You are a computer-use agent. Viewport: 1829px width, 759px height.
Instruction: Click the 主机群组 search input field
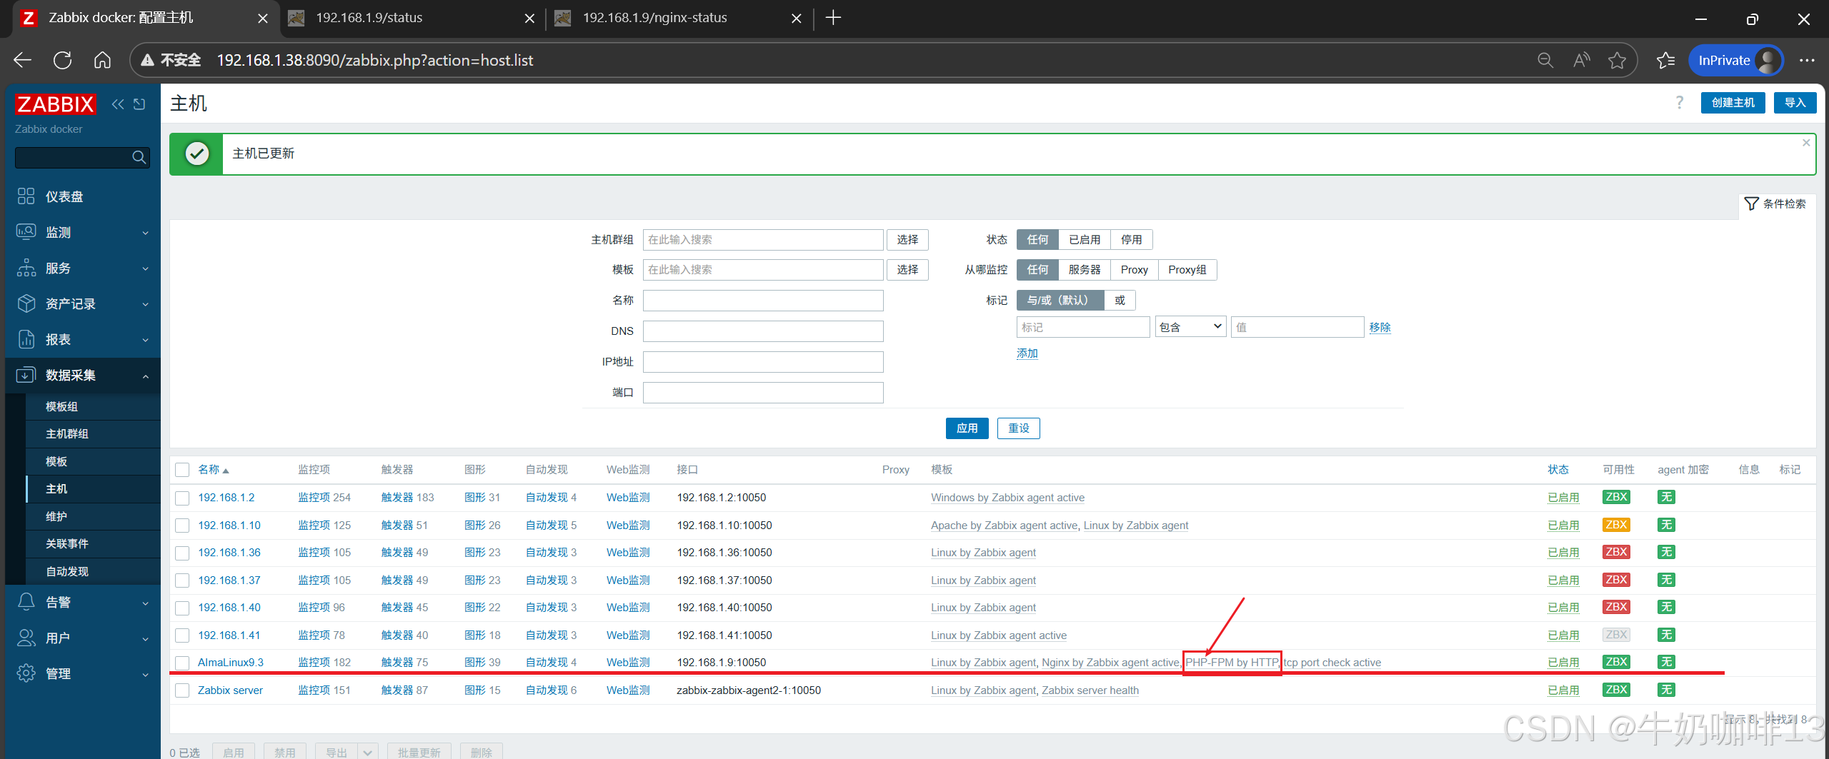click(763, 240)
